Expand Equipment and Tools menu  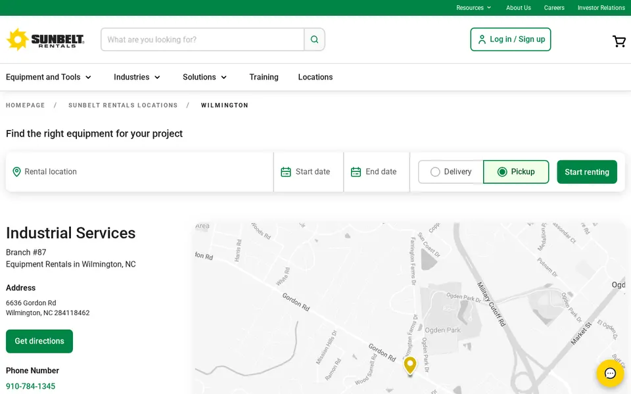coord(49,77)
